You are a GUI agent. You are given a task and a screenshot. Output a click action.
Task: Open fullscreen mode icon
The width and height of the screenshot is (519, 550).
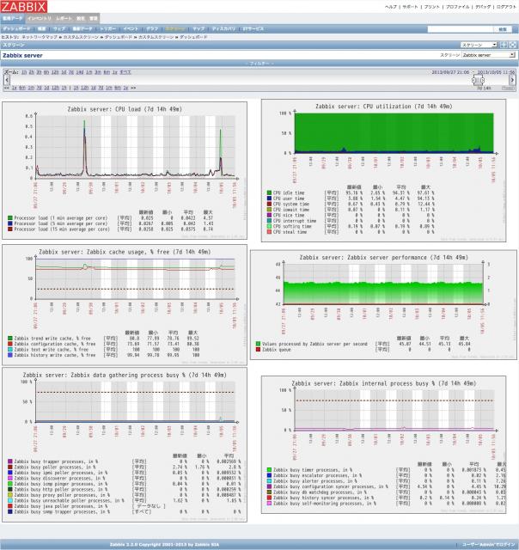pos(512,45)
